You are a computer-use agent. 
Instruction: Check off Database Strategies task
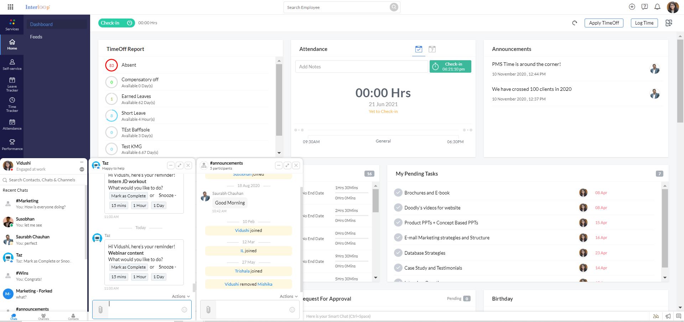pyautogui.click(x=398, y=253)
